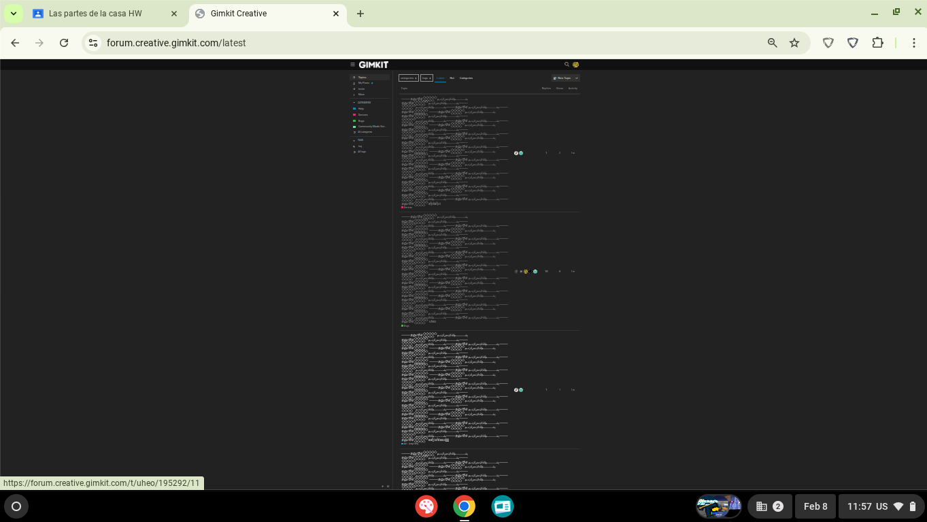Click the New Topic button
This screenshot has height=522, width=927.
(562, 78)
